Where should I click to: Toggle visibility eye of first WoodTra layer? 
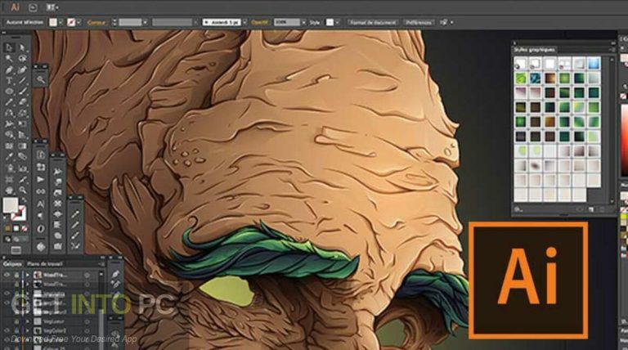pos(7,275)
